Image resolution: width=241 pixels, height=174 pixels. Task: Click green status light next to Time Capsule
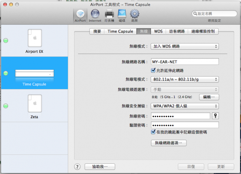[x=6, y=73]
